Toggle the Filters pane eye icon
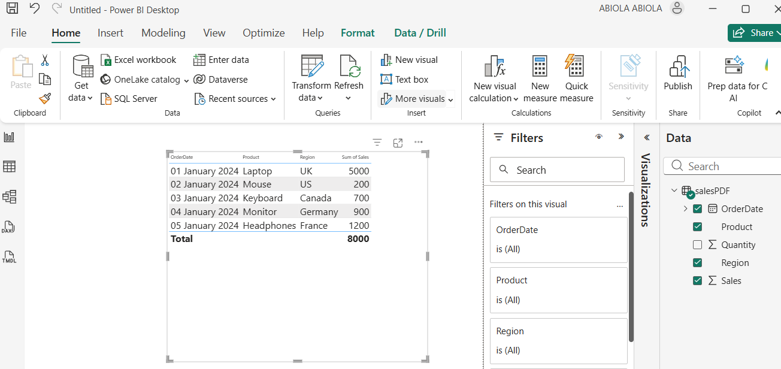Screen dimensions: 781x369 pos(598,137)
